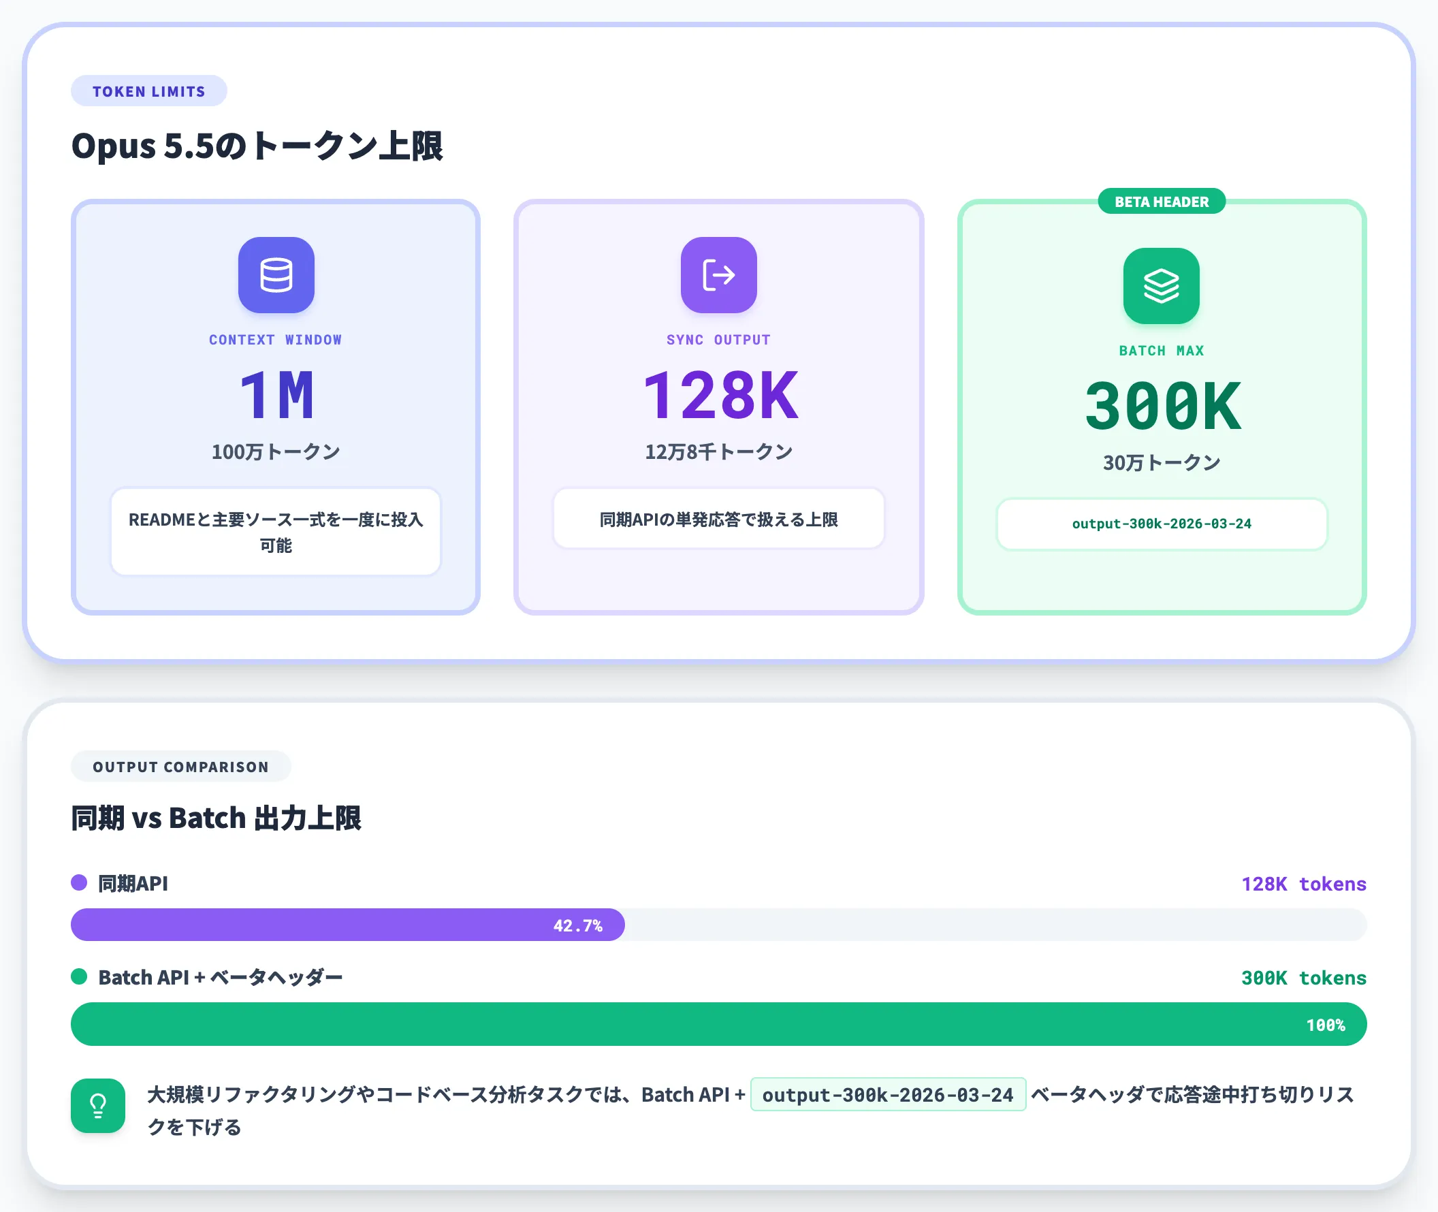Click the 同期 vs Batch 出力上限 heading
This screenshot has height=1212, width=1438.
216,818
